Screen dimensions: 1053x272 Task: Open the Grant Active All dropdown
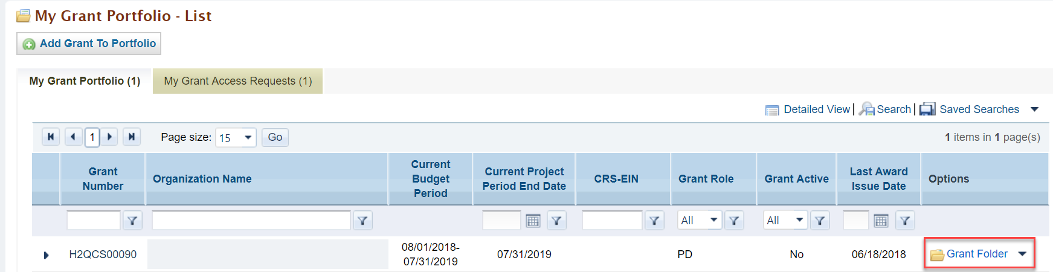coord(785,220)
